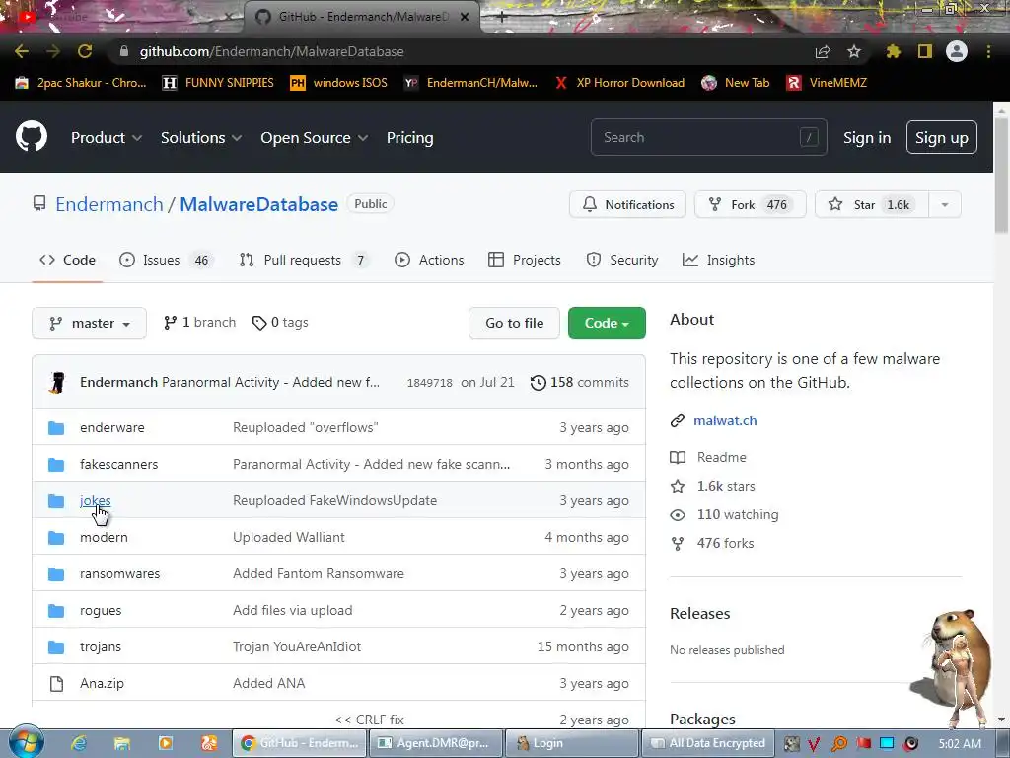The width and height of the screenshot is (1010, 758).
Task: Switch to the All Data Encrypted taskbar window
Action: click(706, 743)
